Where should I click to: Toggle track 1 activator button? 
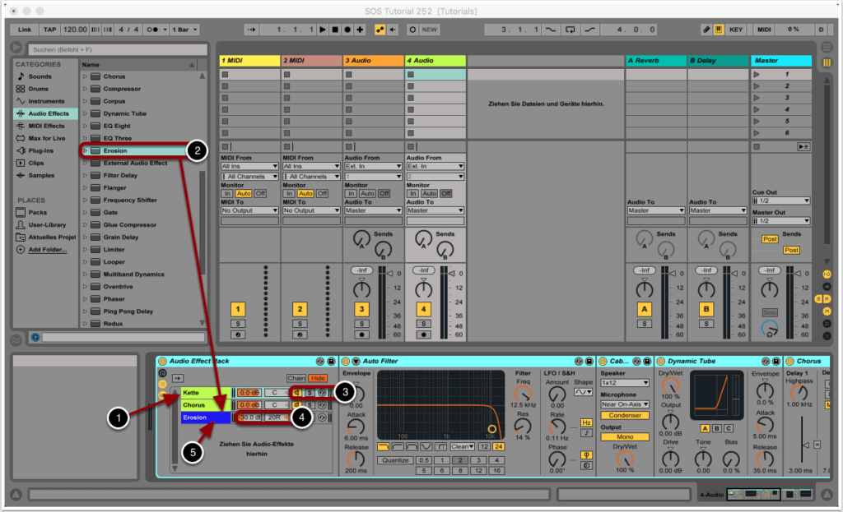point(238,309)
